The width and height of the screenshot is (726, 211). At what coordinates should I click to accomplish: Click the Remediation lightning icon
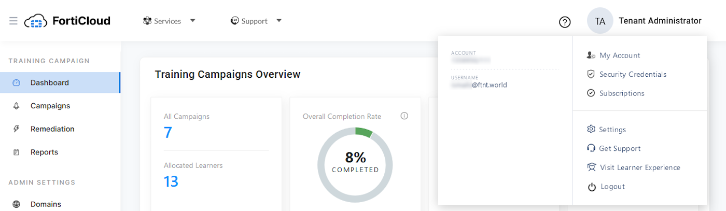click(16, 129)
